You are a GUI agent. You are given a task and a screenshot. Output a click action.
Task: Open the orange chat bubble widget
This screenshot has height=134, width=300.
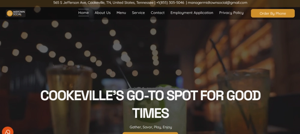click(x=7, y=131)
